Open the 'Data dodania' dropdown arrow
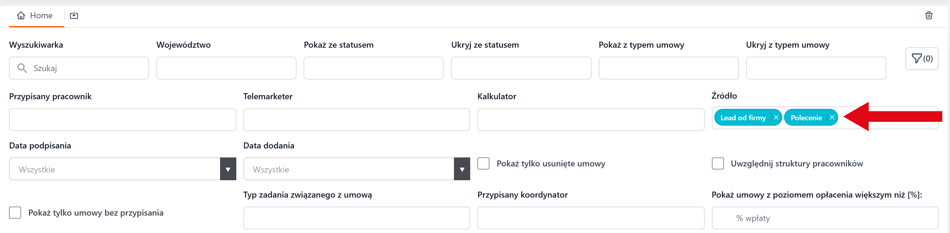The image size is (950, 233). (x=462, y=169)
